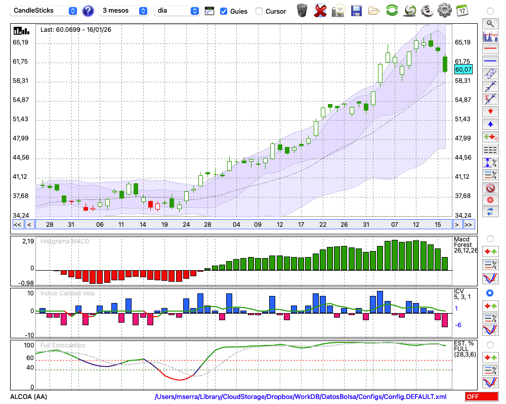Select the red horizontal line tool
This screenshot has height=404, width=506.
[x=490, y=48]
